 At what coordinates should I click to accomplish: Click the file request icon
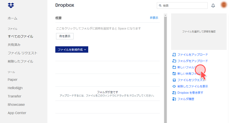pos(174,80)
